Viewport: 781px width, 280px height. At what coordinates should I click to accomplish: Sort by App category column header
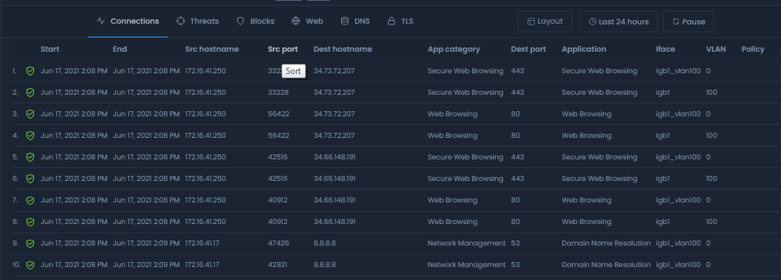[453, 49]
